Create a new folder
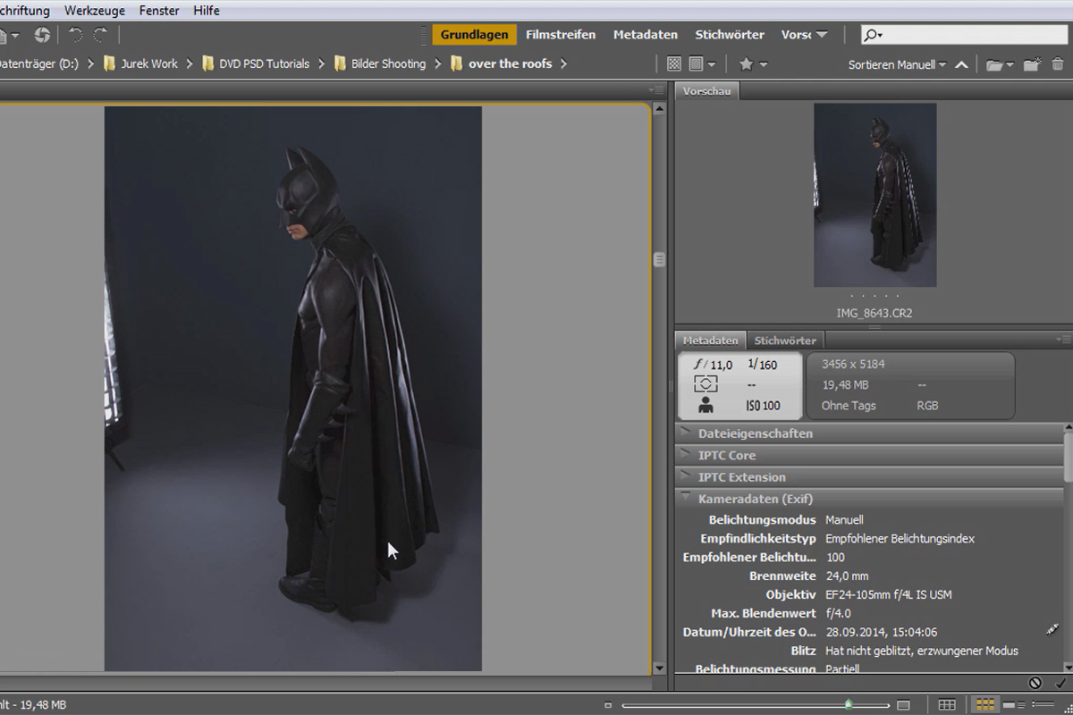 tap(1032, 64)
